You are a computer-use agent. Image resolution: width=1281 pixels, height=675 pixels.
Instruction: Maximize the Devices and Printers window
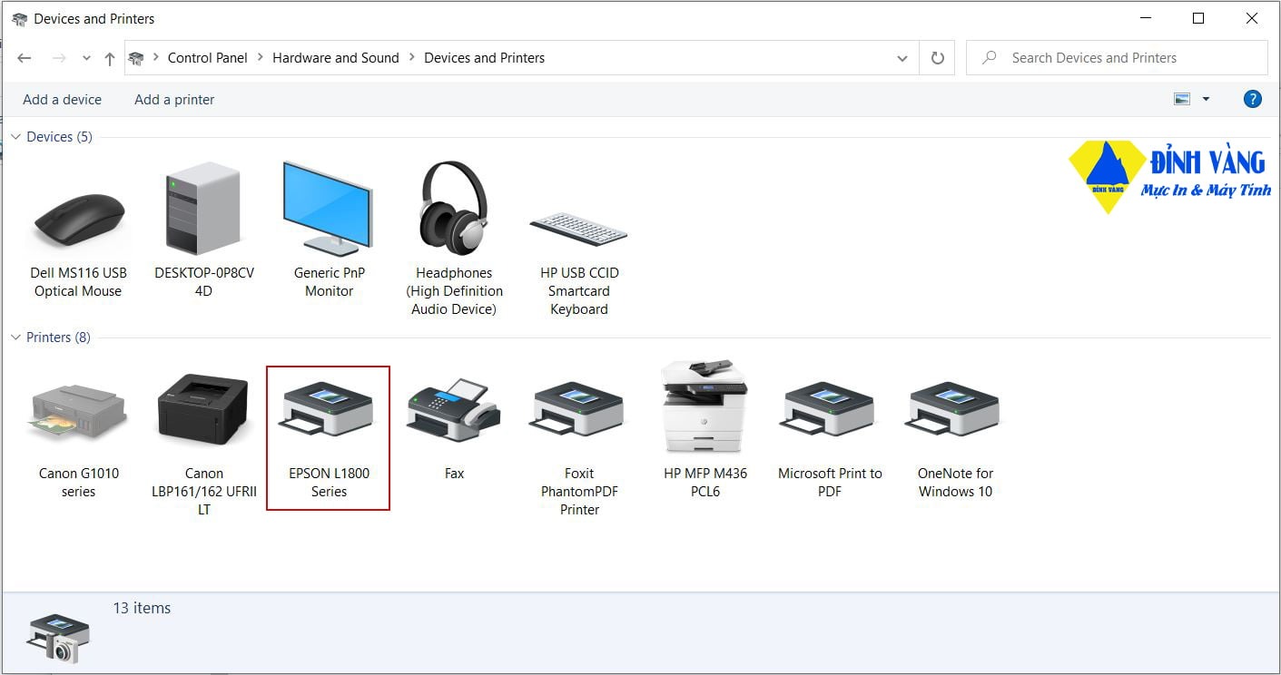click(1198, 19)
